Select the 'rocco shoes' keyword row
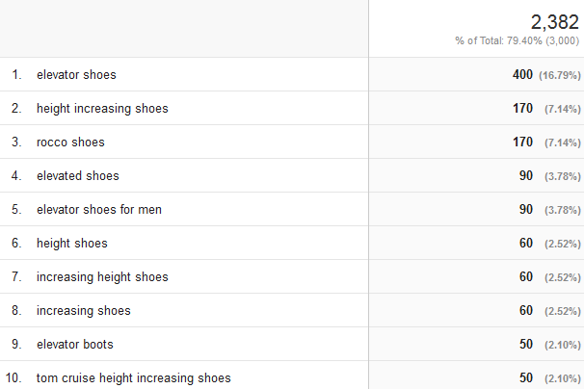The width and height of the screenshot is (584, 389). [70, 142]
